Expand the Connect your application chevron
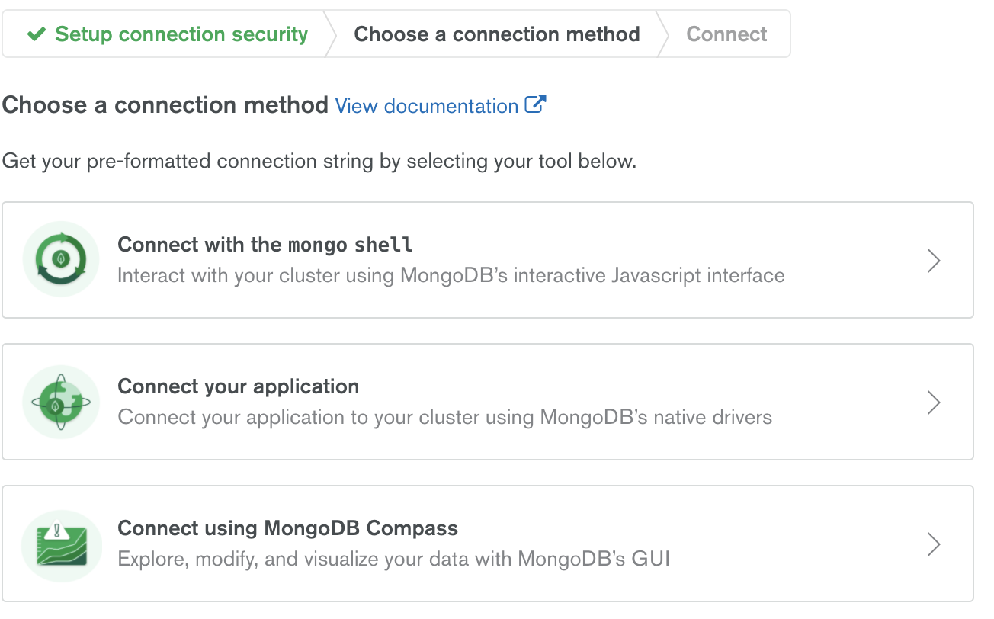The width and height of the screenshot is (994, 619). (934, 403)
